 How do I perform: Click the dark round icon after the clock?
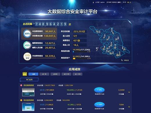[128, 2]
